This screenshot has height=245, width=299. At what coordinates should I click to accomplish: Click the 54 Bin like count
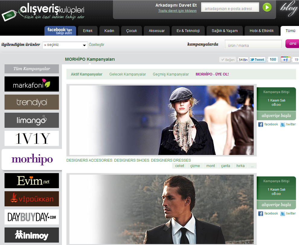(x=243, y=60)
